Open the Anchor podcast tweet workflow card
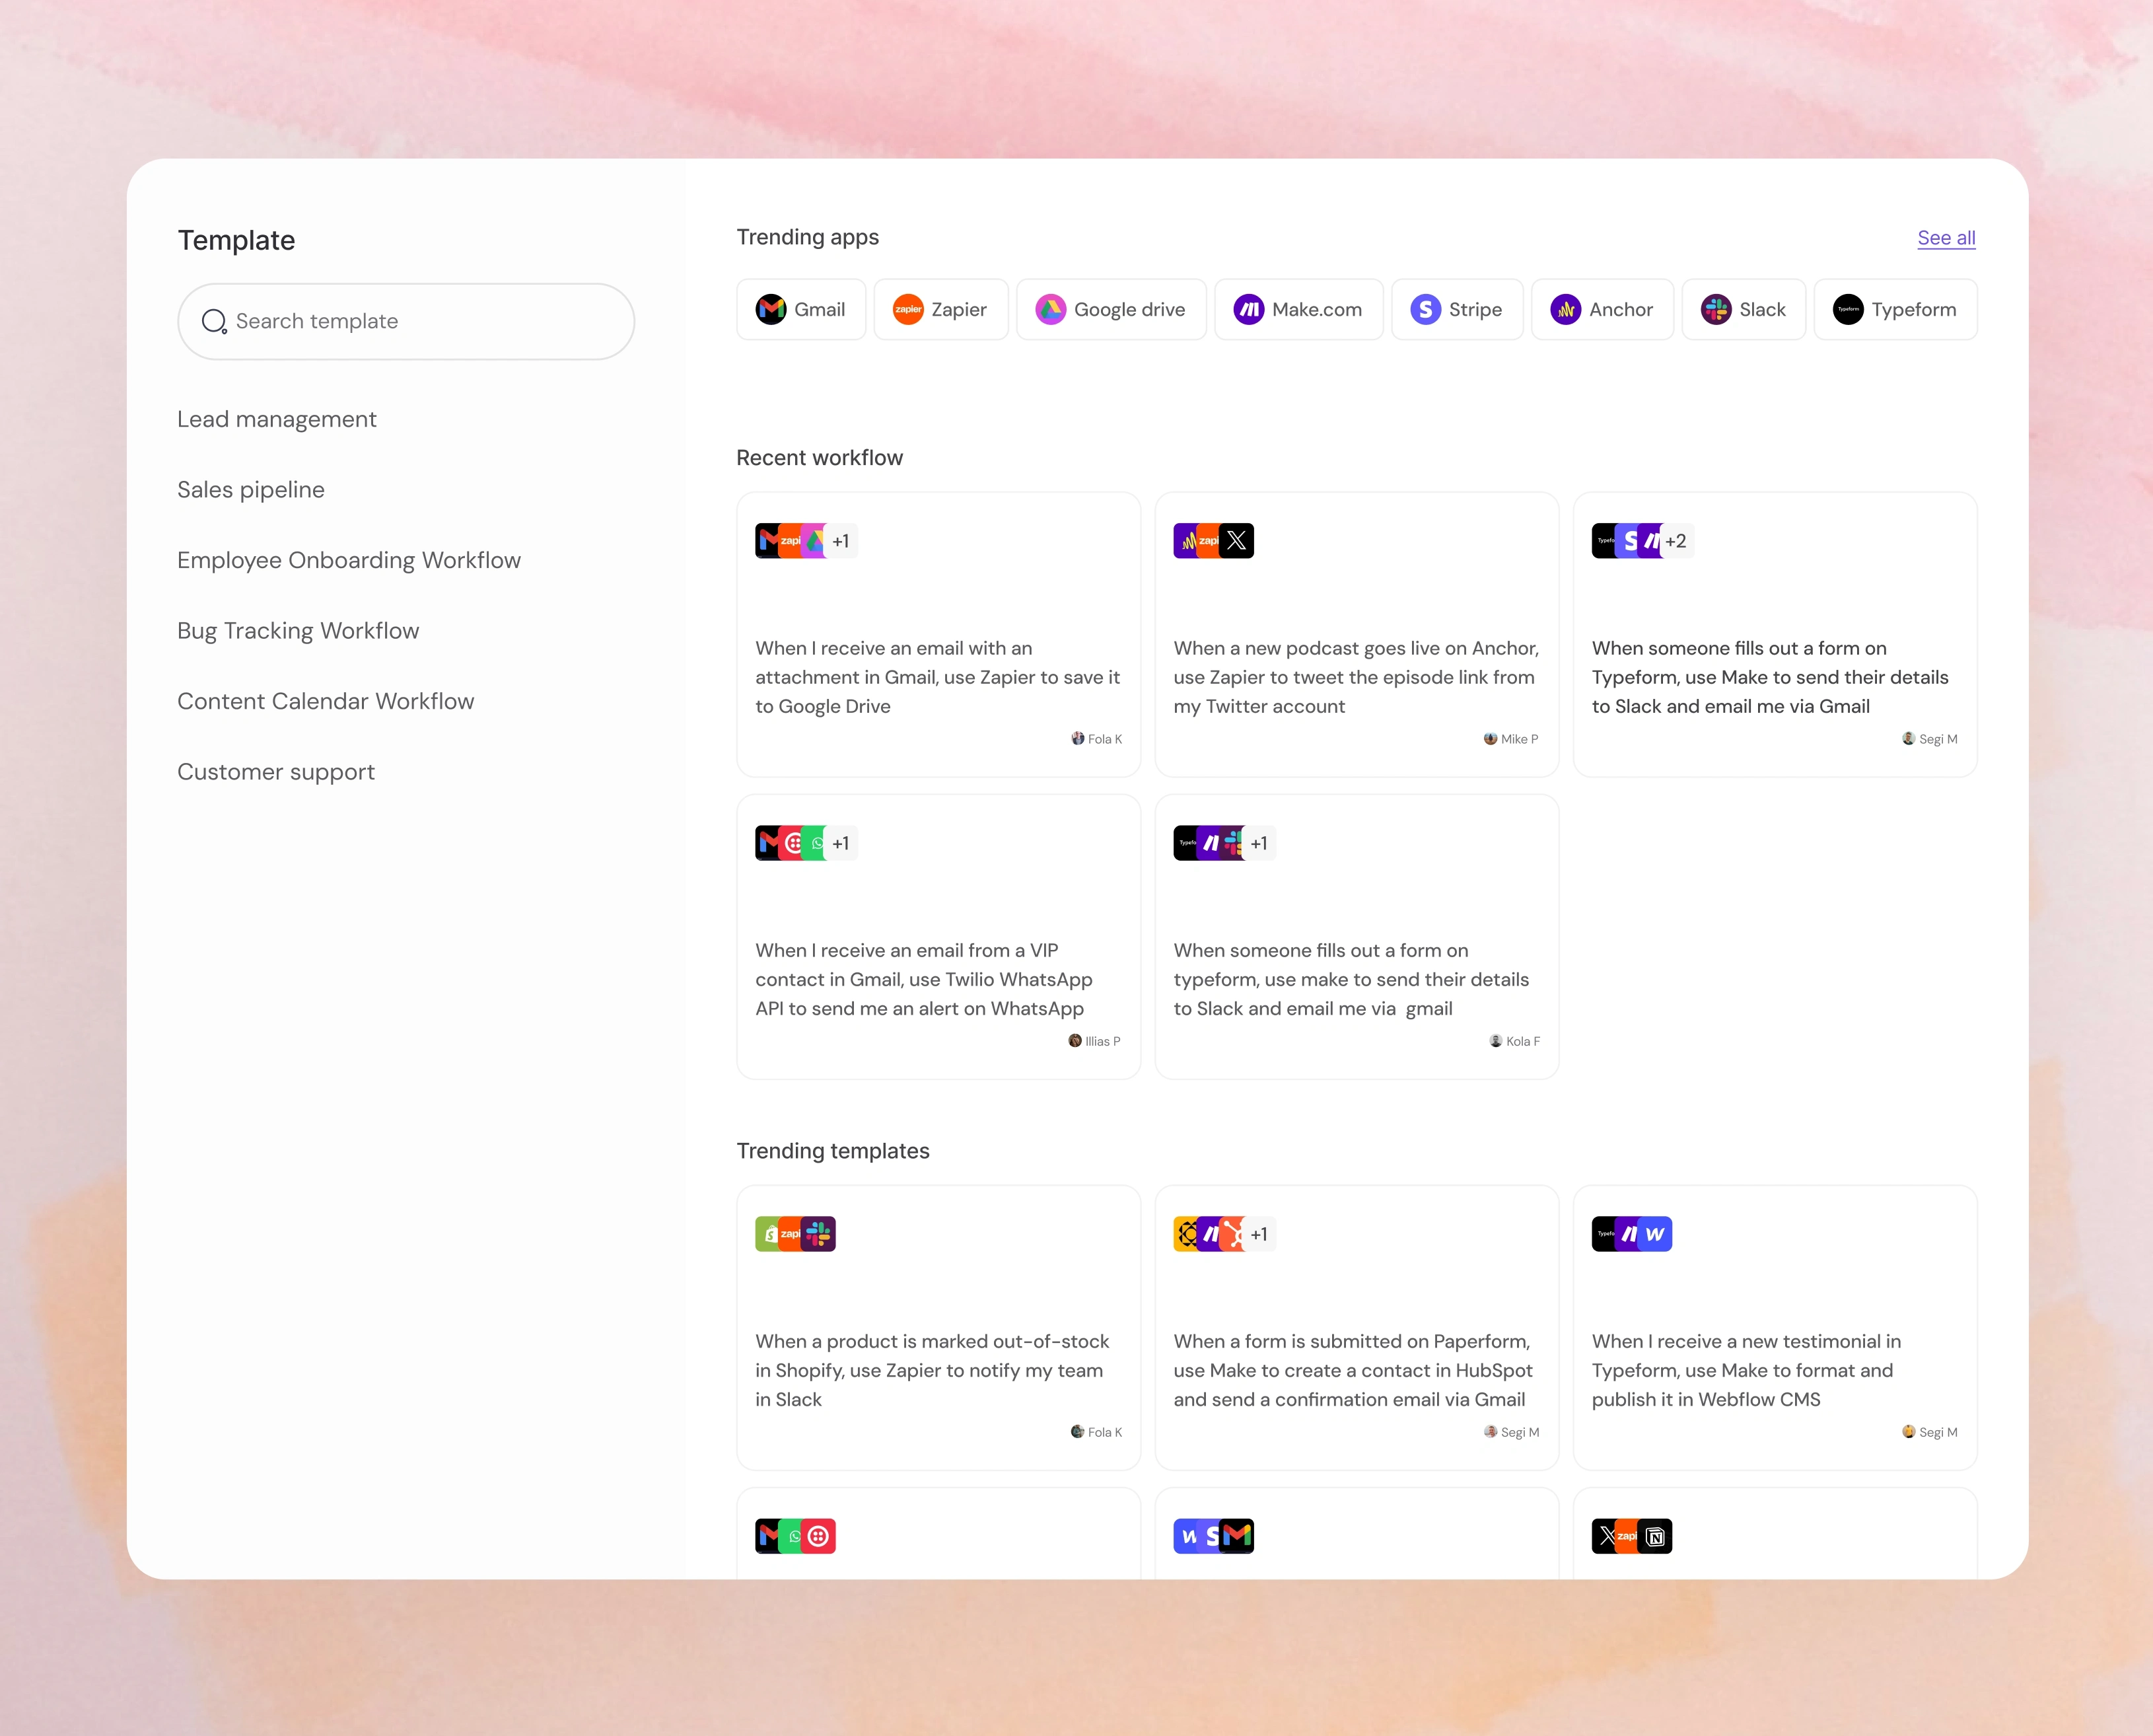This screenshot has width=2153, height=1736. click(x=1355, y=677)
